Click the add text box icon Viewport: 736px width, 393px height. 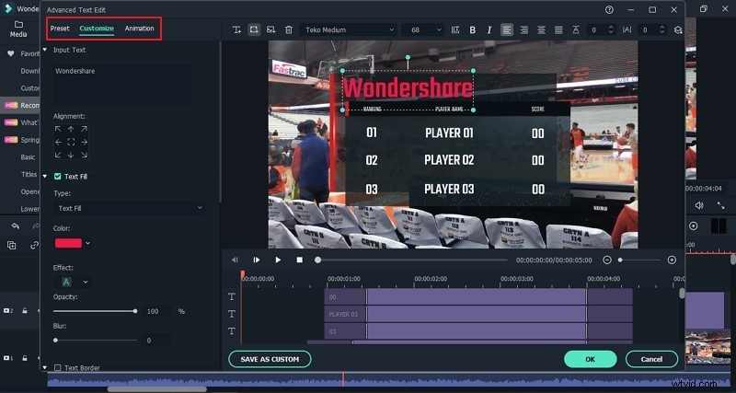click(x=236, y=29)
